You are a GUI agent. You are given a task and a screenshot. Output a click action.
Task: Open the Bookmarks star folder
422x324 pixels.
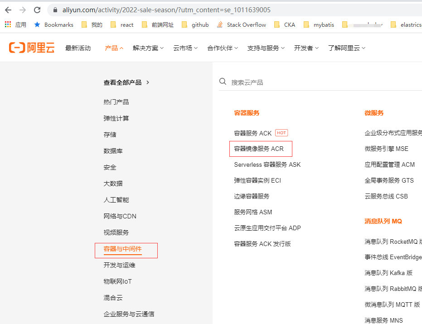coord(54,25)
